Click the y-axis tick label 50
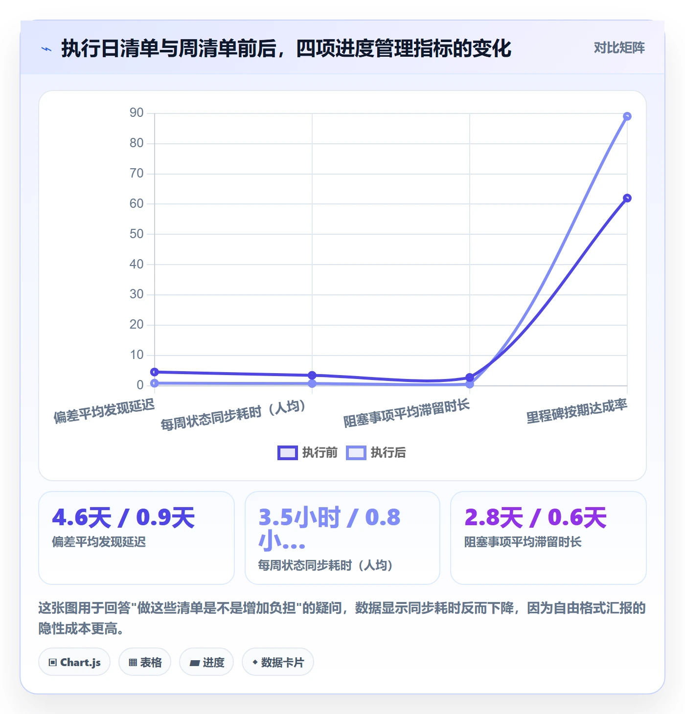685x714 pixels. point(137,234)
